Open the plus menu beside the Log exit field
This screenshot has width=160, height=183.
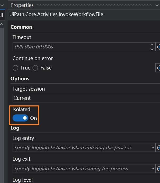[x=158, y=169]
